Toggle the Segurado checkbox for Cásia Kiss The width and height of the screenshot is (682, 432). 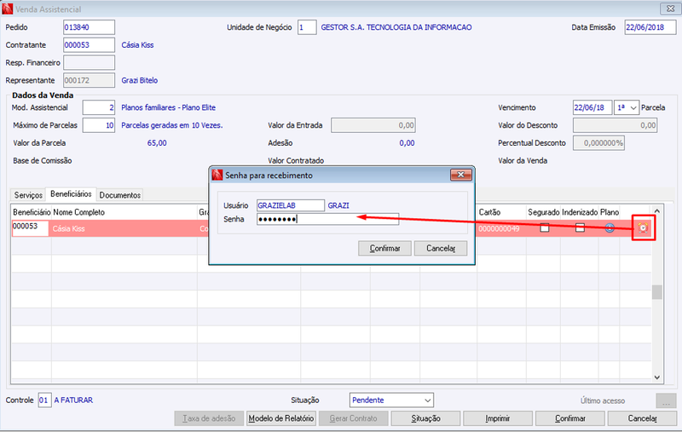544,228
